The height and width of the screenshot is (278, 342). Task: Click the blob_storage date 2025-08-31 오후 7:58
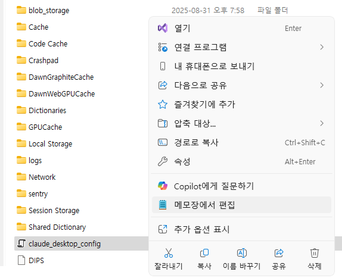tap(208, 10)
